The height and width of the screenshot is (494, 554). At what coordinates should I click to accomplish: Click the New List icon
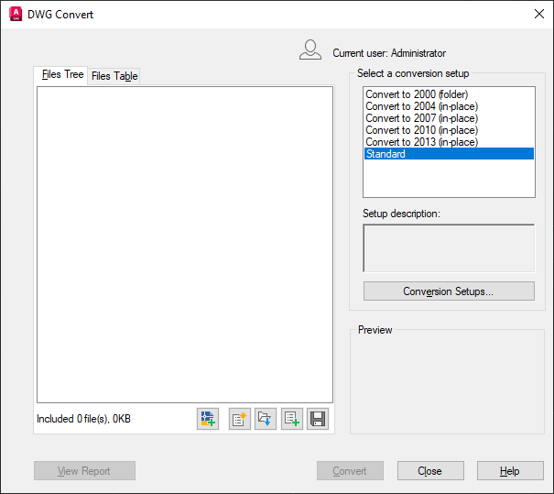click(240, 419)
